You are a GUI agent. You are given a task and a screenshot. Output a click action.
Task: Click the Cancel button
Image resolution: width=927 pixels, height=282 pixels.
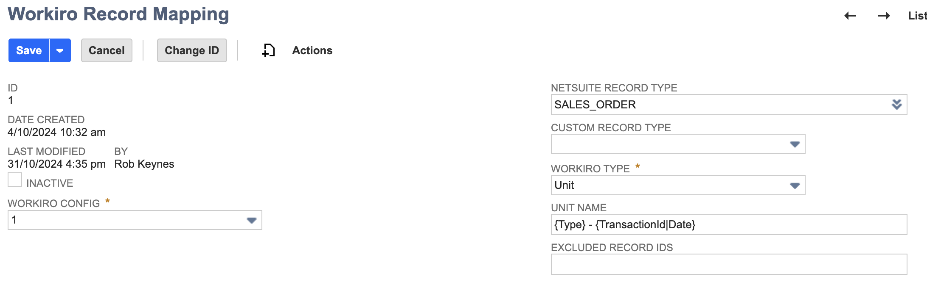coord(106,50)
